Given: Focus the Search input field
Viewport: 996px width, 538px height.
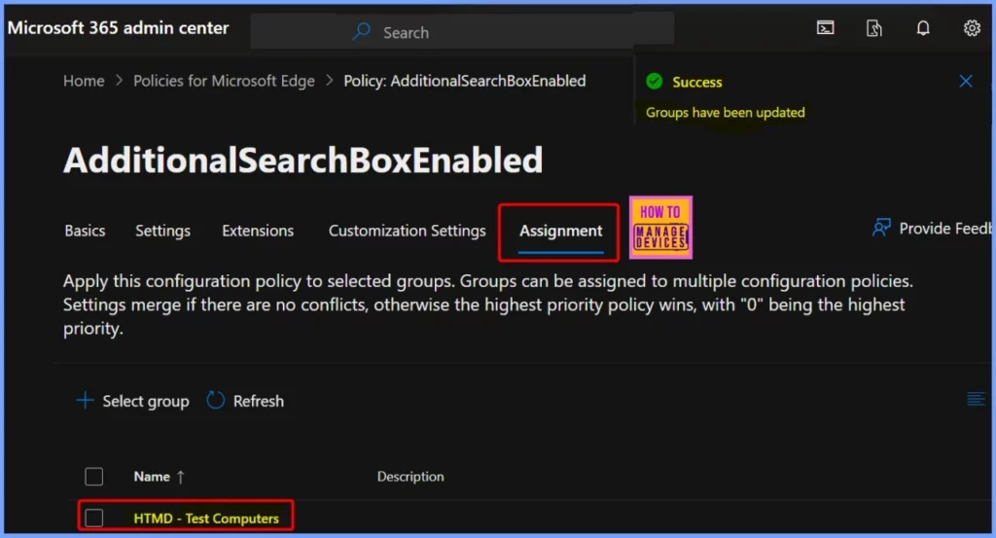Looking at the screenshot, I should [462, 31].
